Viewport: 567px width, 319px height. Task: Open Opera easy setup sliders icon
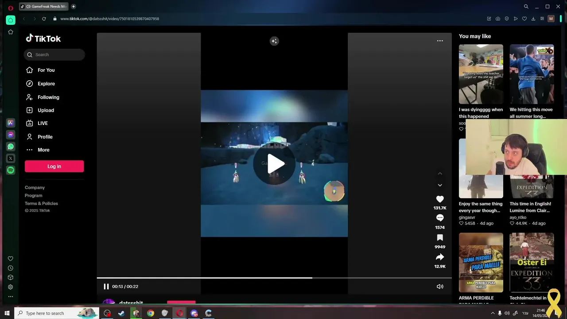point(542,19)
